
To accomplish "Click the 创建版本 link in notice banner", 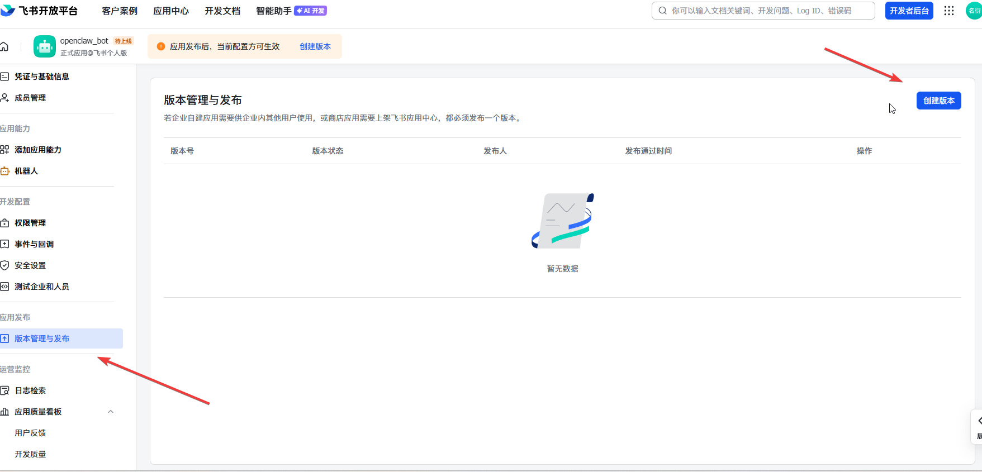I will coord(315,46).
